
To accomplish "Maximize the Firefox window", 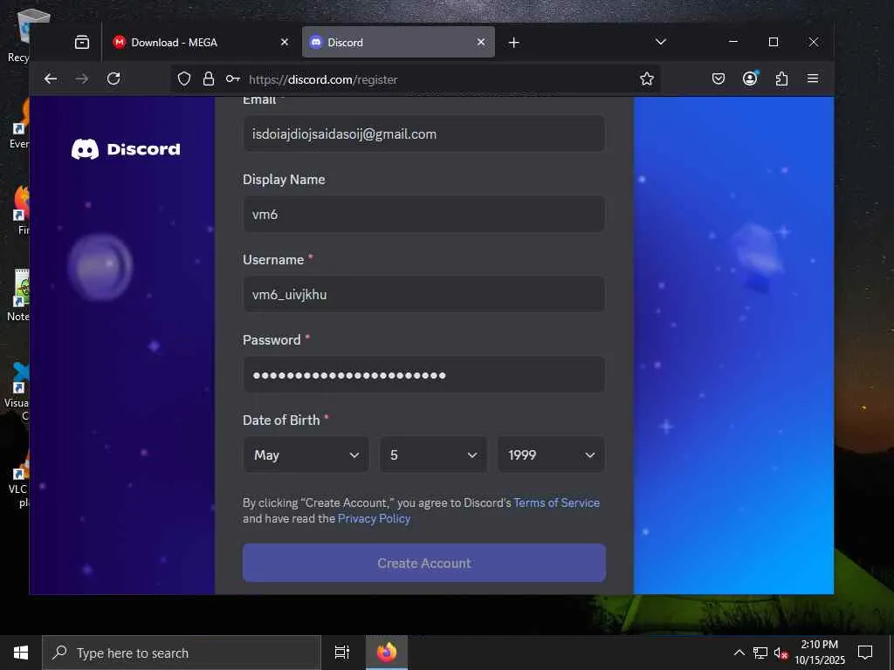I will (x=774, y=42).
